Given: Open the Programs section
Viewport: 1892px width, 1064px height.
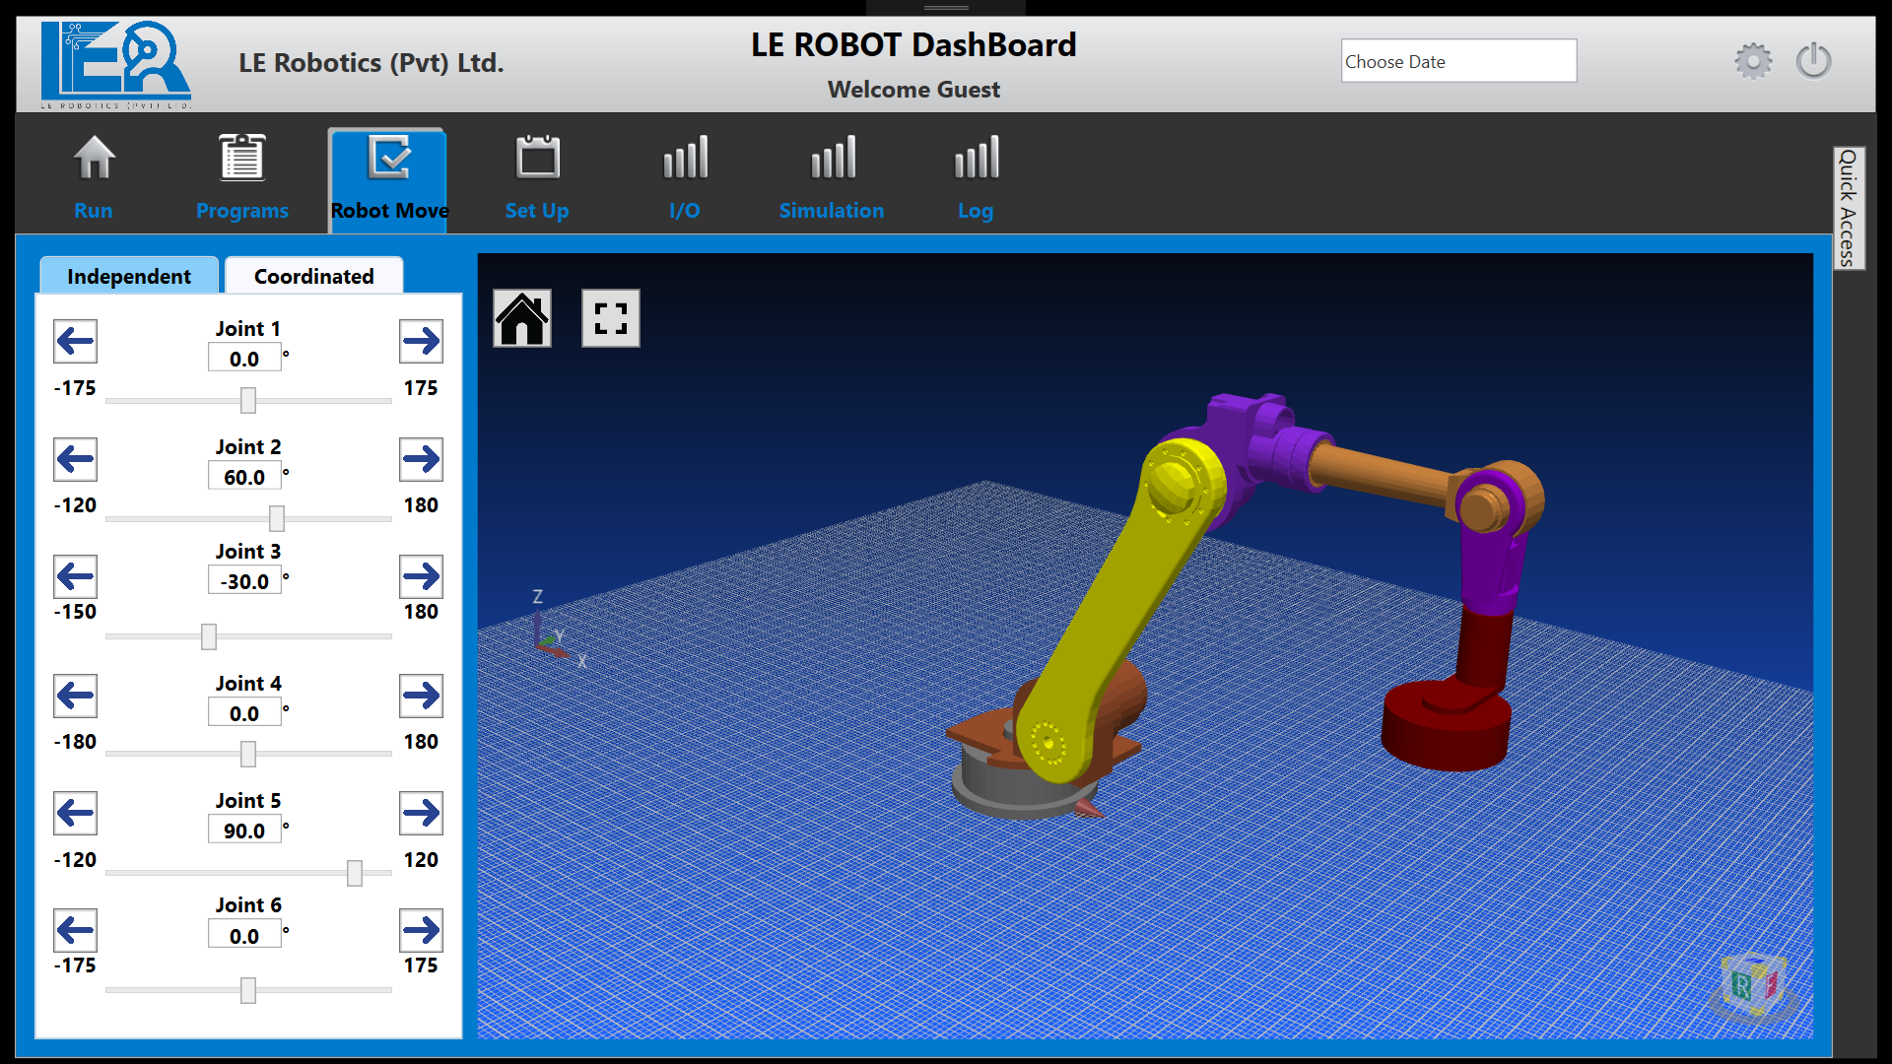Looking at the screenshot, I should (241, 178).
